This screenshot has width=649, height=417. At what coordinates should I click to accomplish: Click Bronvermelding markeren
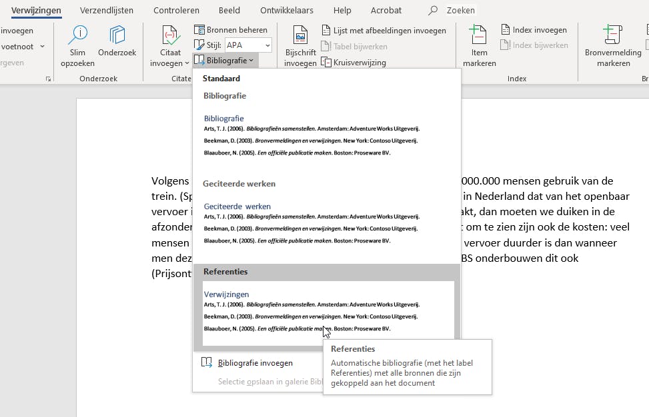coord(613,46)
